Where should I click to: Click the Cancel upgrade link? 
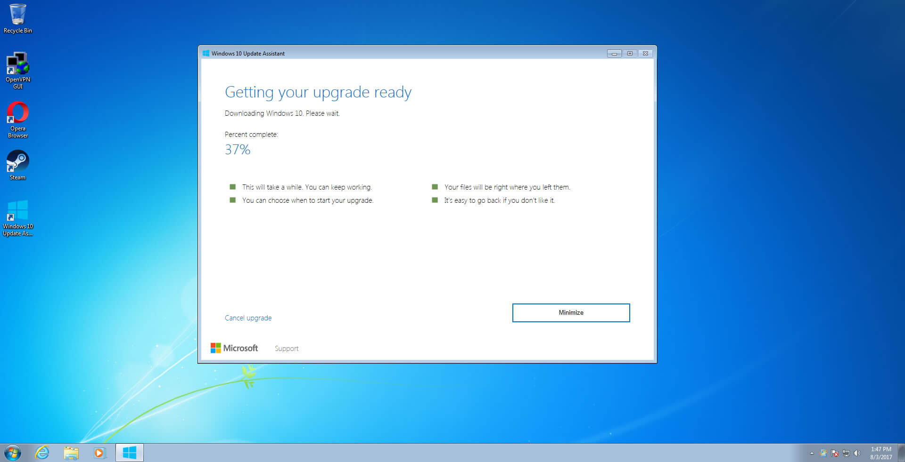tap(248, 318)
